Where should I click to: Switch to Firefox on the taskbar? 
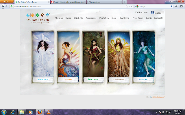(40, 112)
